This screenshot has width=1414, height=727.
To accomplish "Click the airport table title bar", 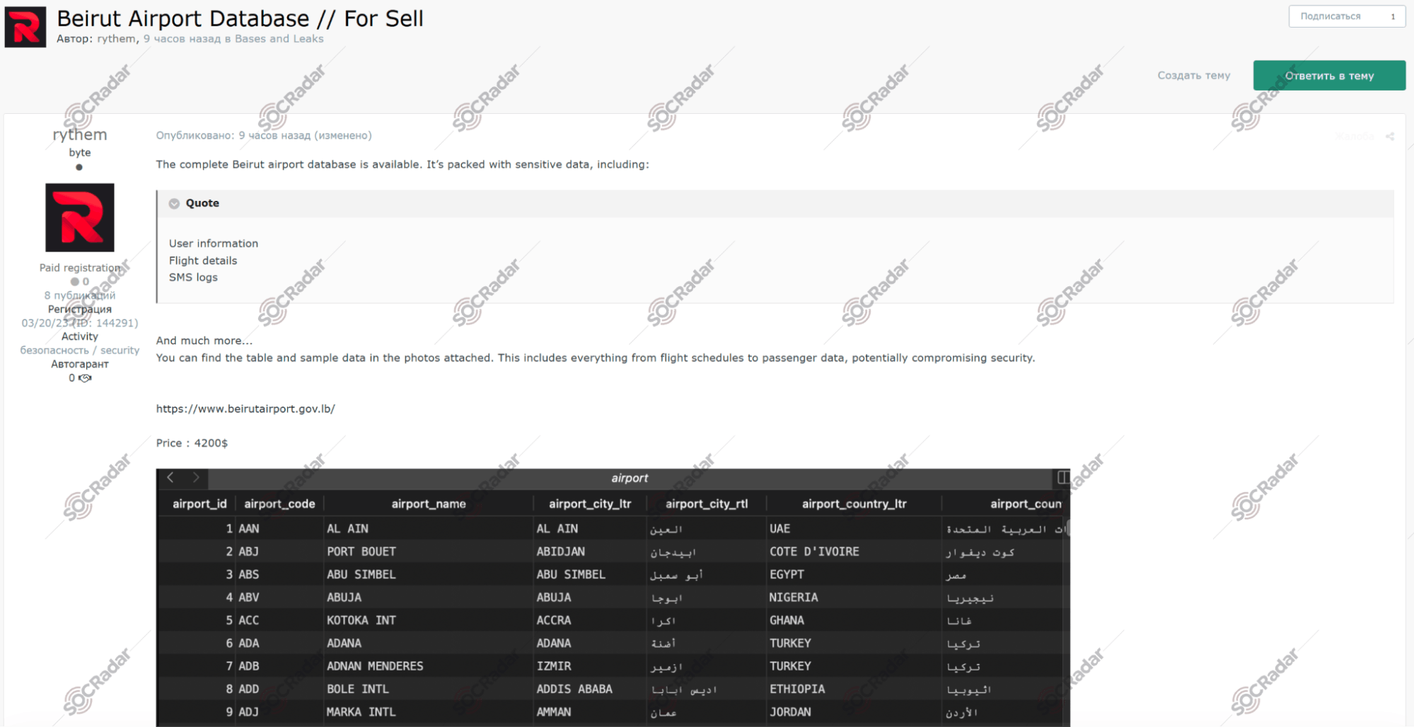I will [x=630, y=478].
